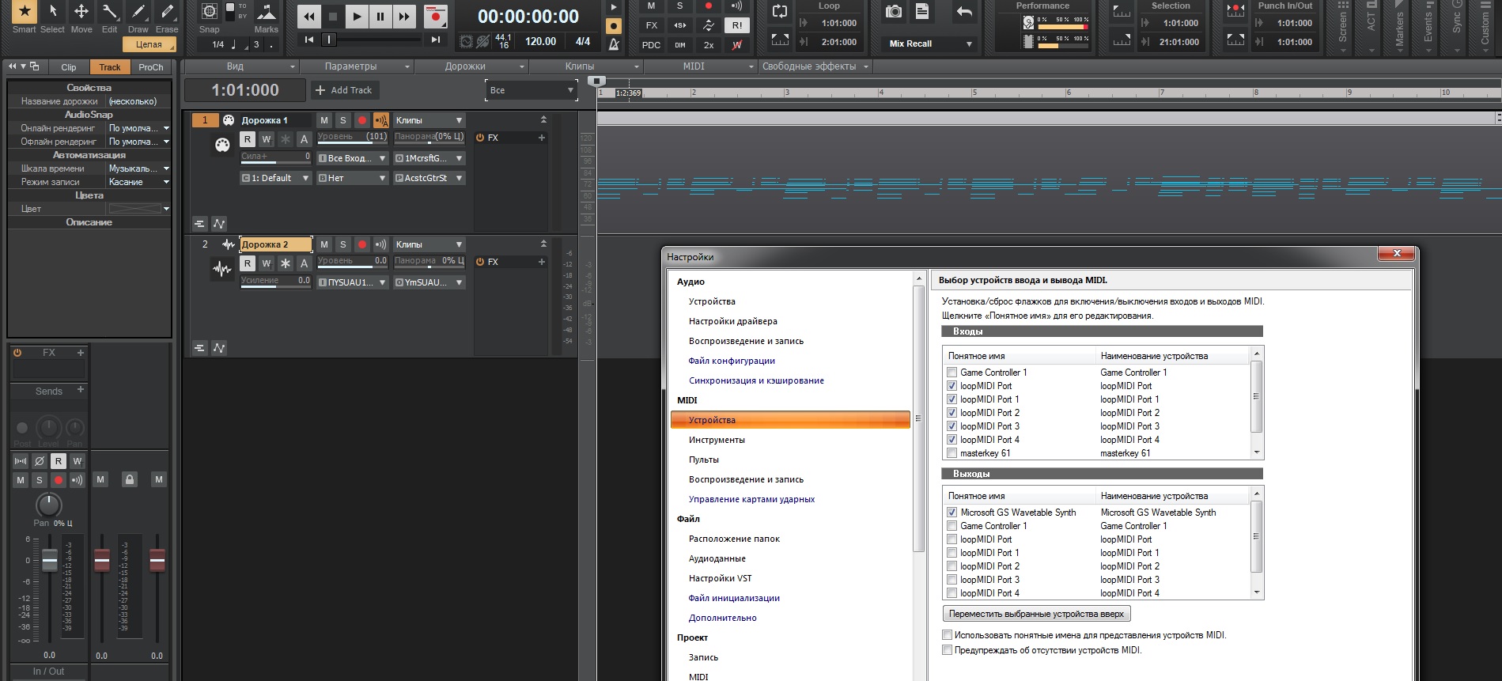Check the masterkey 61 input checkbox
This screenshot has height=681, width=1502.
952,453
